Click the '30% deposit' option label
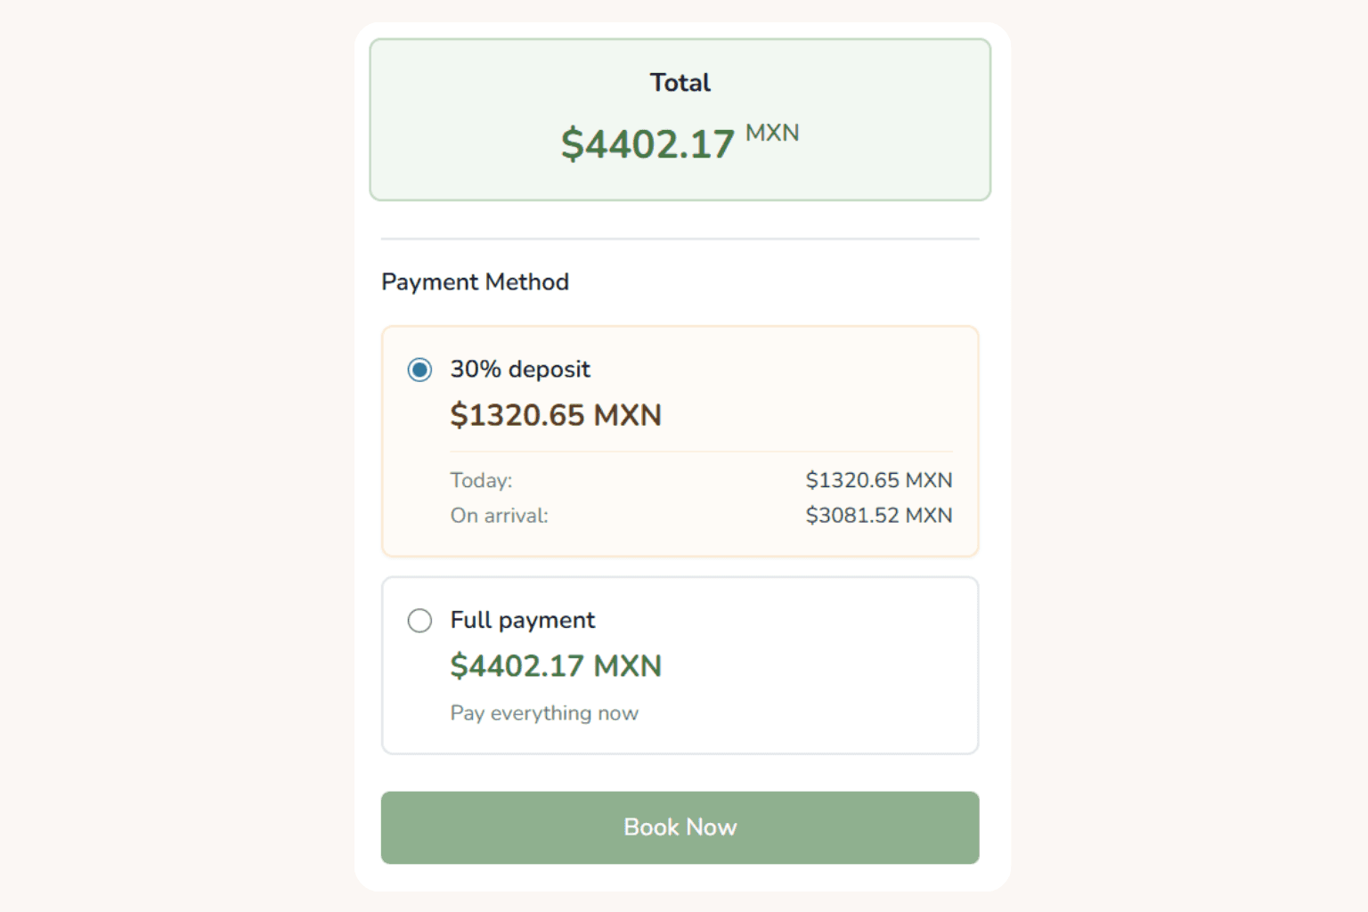This screenshot has height=912, width=1368. click(x=520, y=370)
